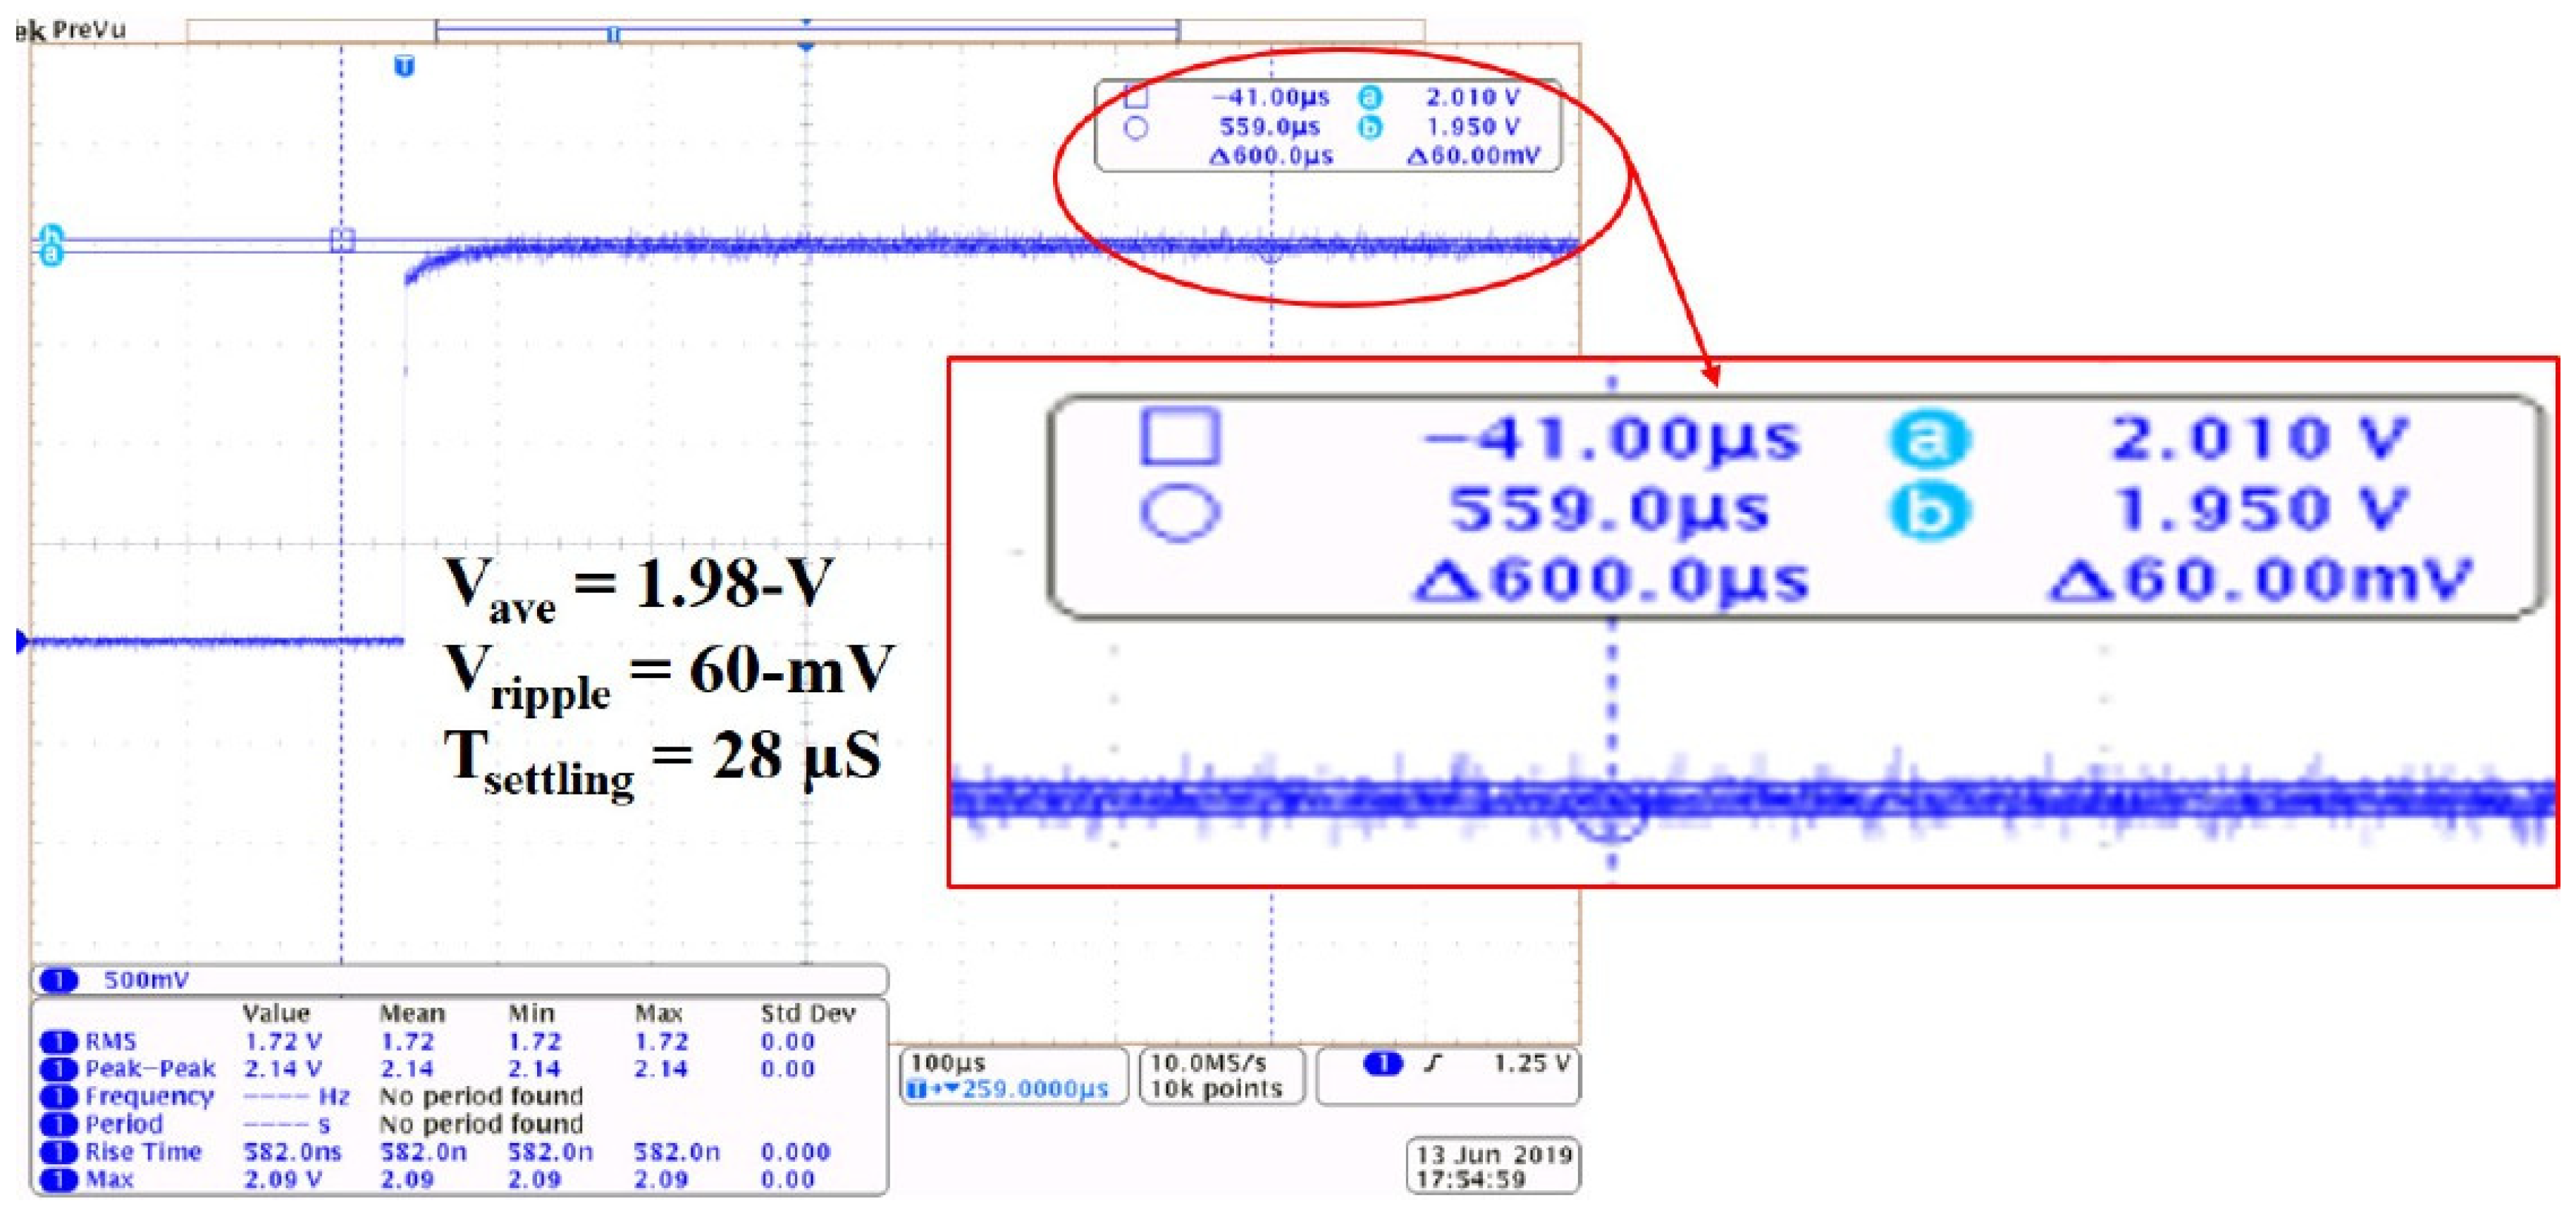Click the Period measurement label
The height and width of the screenshot is (1217, 2576).
tap(123, 1124)
